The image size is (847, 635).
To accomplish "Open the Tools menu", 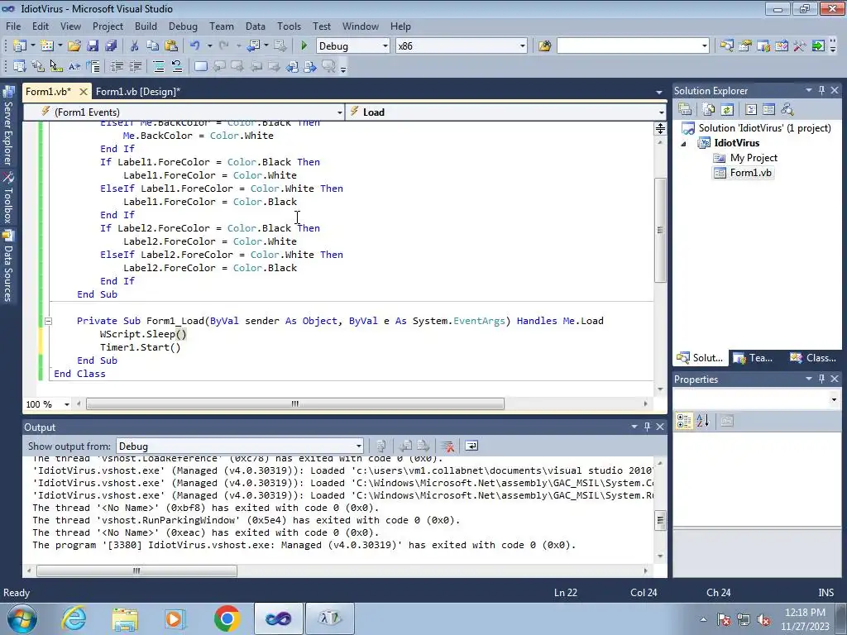I will click(289, 26).
